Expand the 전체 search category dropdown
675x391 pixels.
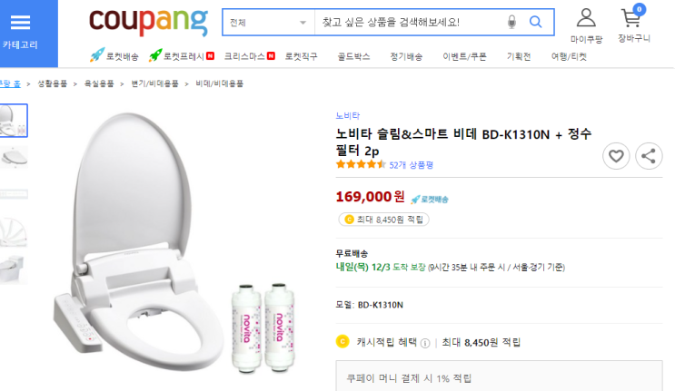268,22
